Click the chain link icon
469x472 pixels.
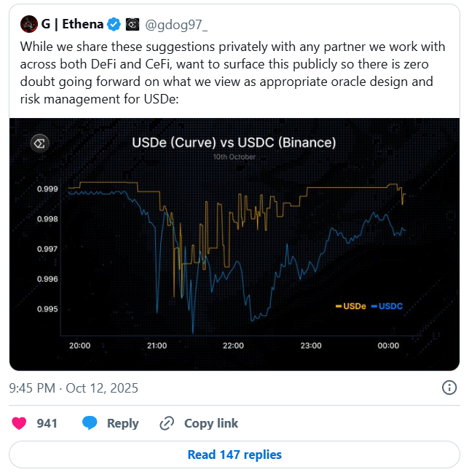tap(167, 422)
